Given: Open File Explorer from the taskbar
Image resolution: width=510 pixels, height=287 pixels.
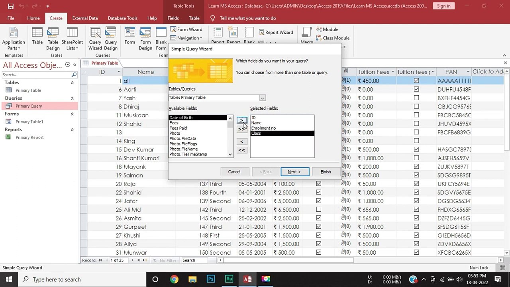Looking at the screenshot, I should pos(192,279).
